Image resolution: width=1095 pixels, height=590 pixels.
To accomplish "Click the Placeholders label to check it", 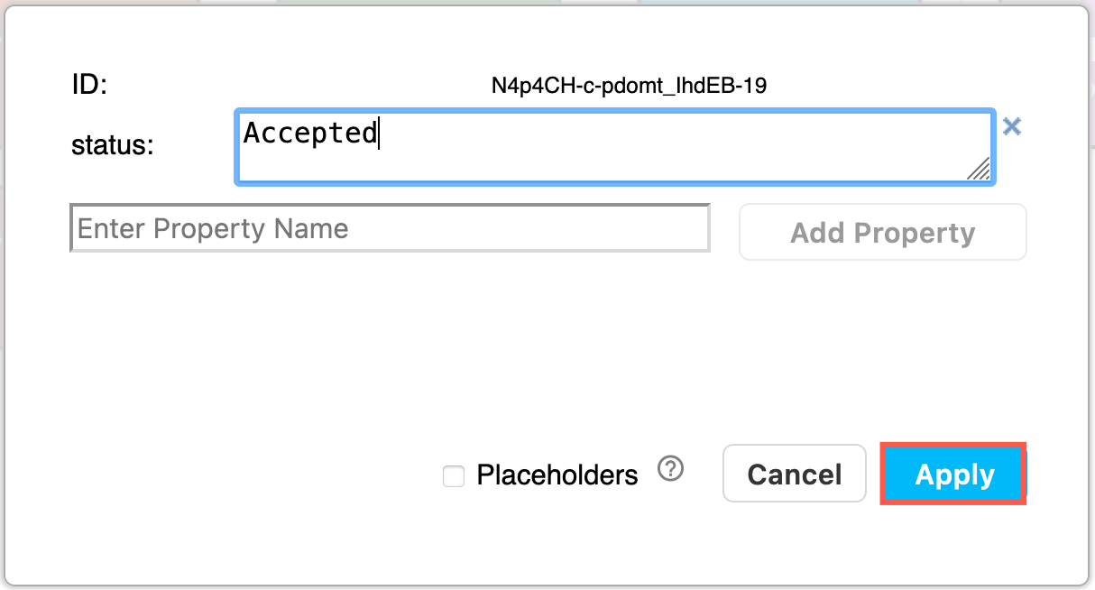I will 557,475.
